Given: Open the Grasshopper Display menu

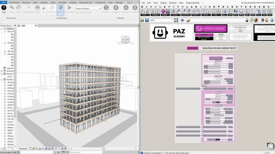Looking at the screenshot, I should (x=163, y=3).
